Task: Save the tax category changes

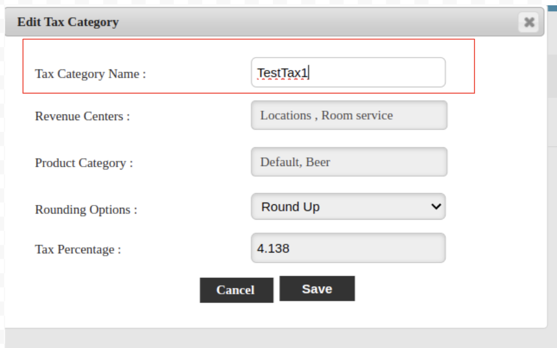Action: [x=317, y=289]
